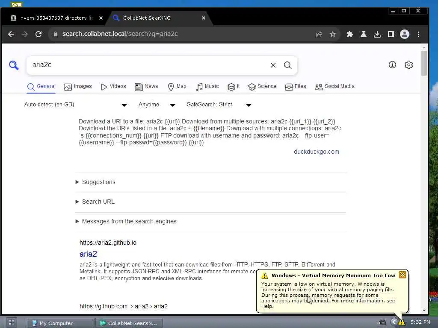Switch to Videos category
438x328 pixels.
tap(113, 86)
